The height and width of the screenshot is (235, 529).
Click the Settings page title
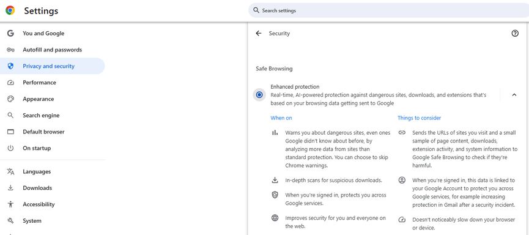(x=41, y=11)
